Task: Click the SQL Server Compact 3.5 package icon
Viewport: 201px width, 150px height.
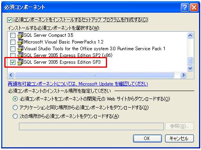Action: (20, 35)
